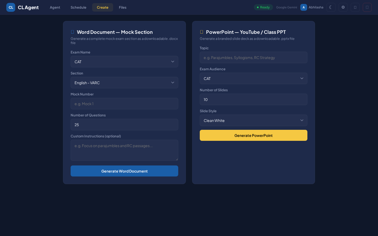Click the red-outlined square icon top right
The height and width of the screenshot is (236, 378).
click(367, 7)
